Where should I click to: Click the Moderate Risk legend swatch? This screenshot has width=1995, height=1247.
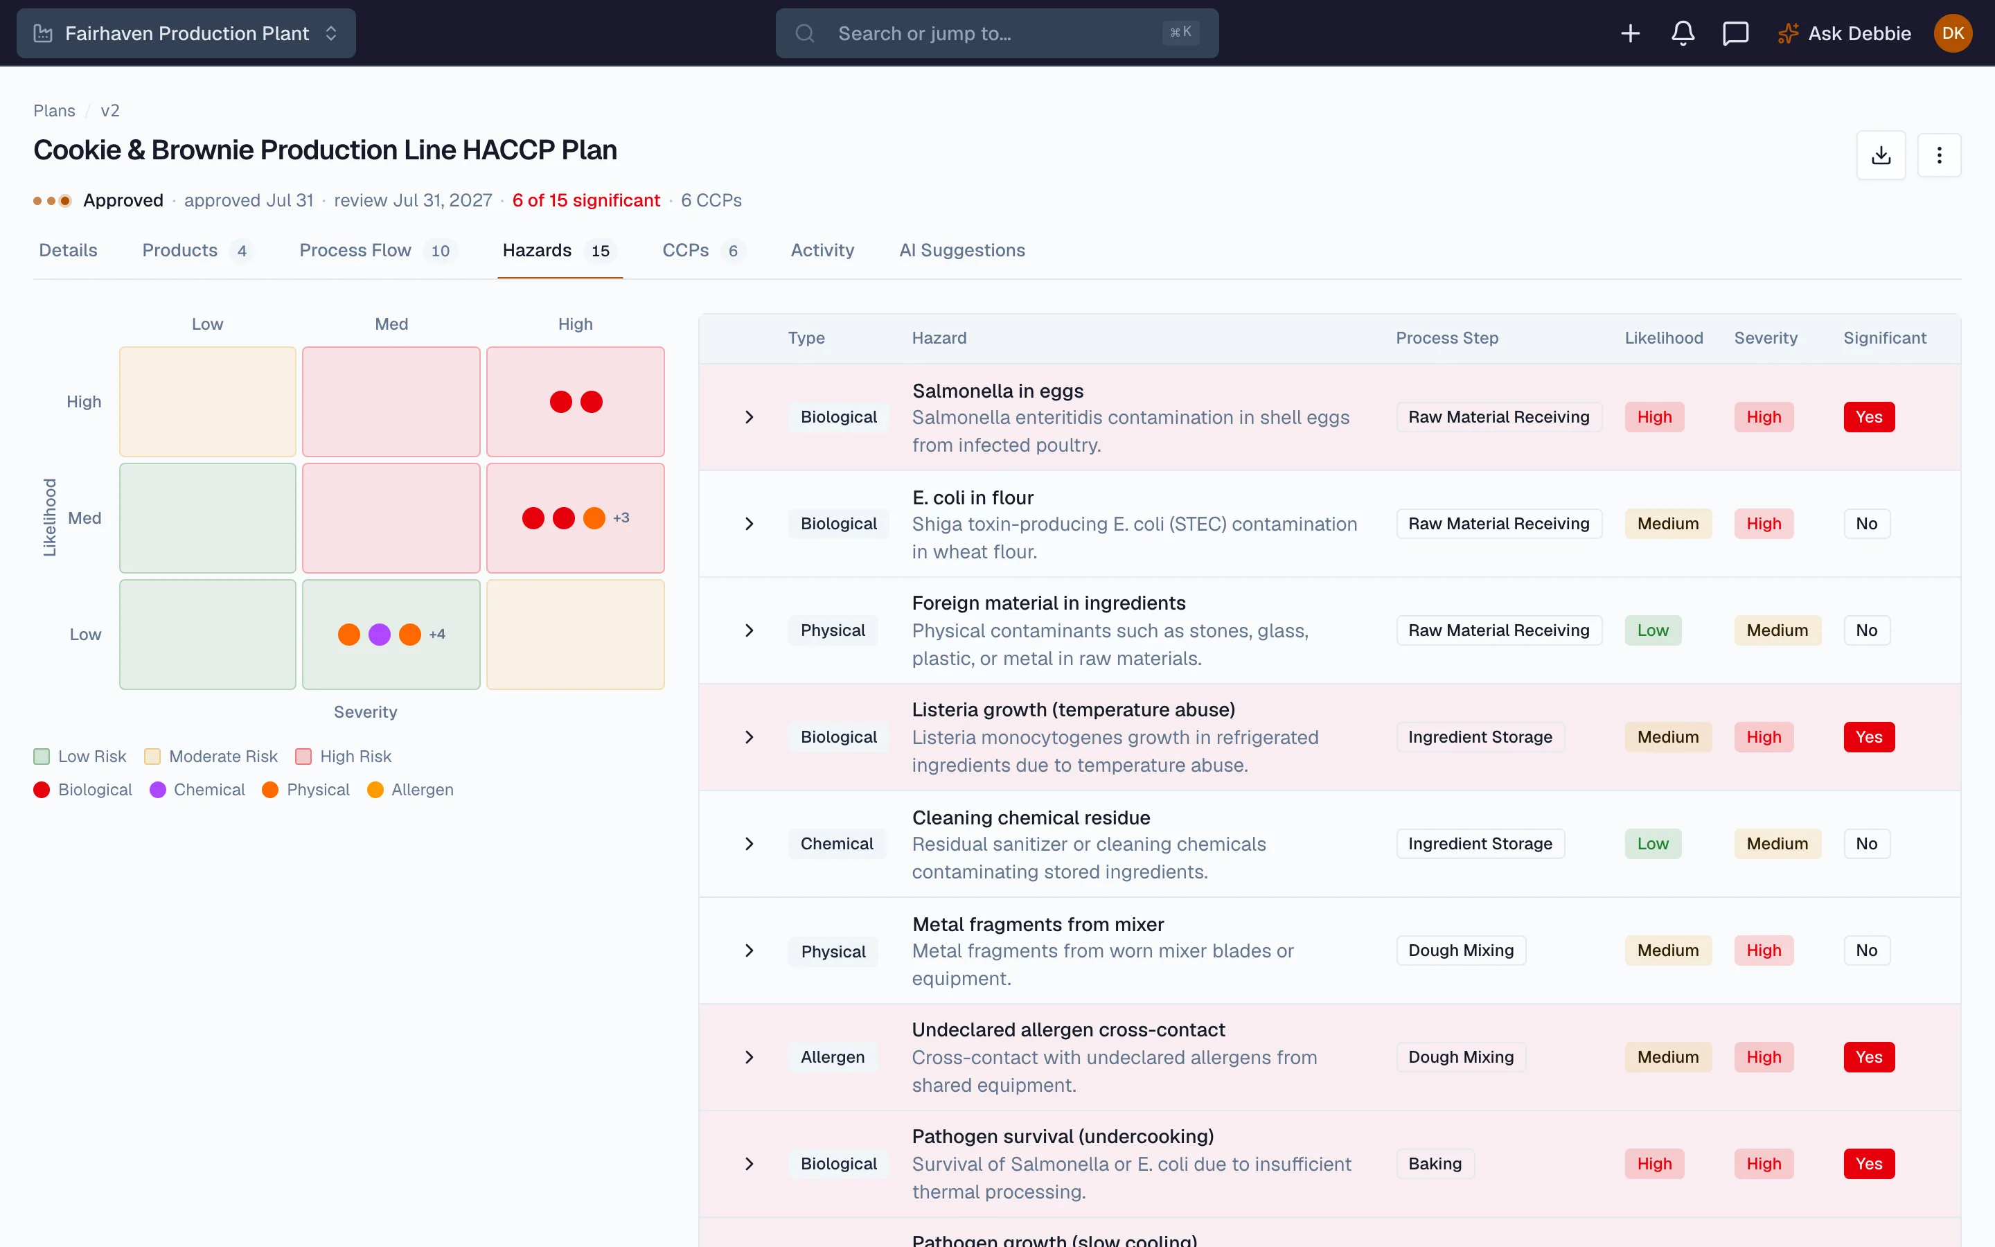pyautogui.click(x=152, y=757)
